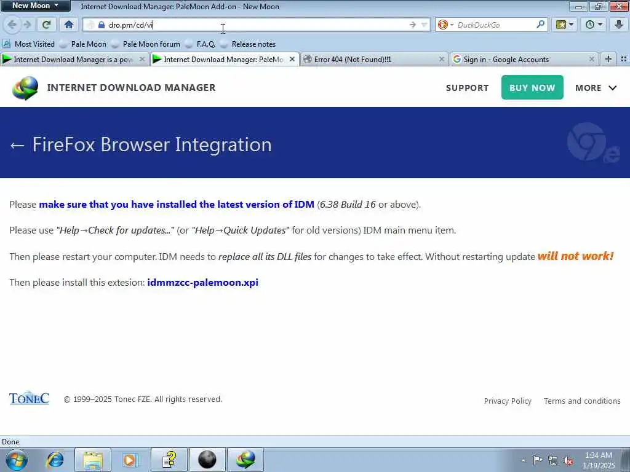
Task: Click the IDM globe logo in the header
Action: pyautogui.click(x=25, y=88)
